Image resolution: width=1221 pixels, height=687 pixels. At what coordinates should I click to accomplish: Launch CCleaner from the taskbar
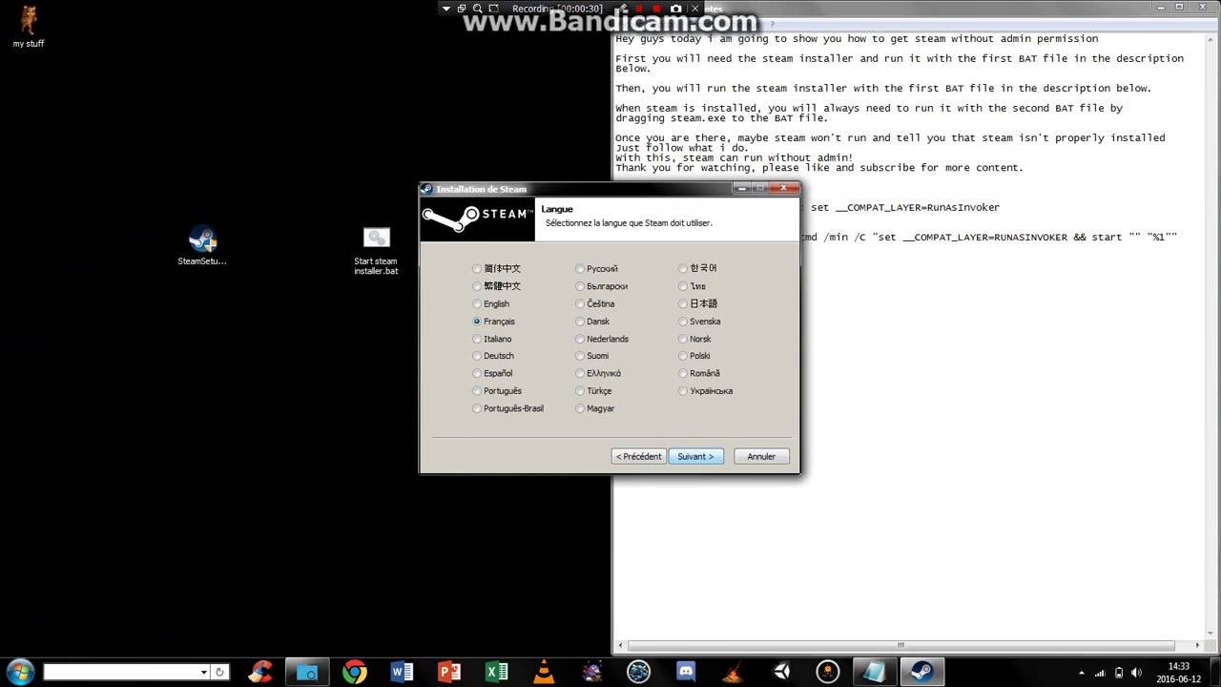click(259, 672)
